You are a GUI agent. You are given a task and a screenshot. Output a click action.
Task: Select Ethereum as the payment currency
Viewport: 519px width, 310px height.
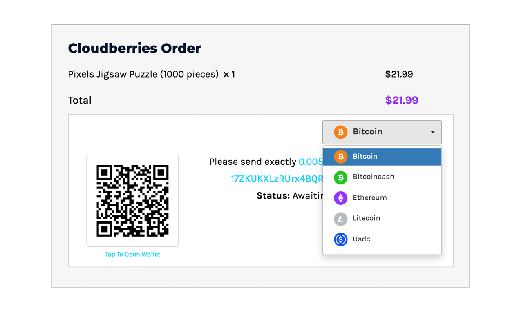pos(369,198)
